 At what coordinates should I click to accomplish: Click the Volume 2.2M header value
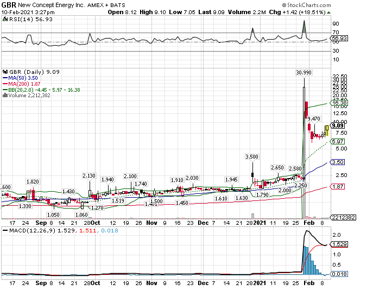pos(246,12)
